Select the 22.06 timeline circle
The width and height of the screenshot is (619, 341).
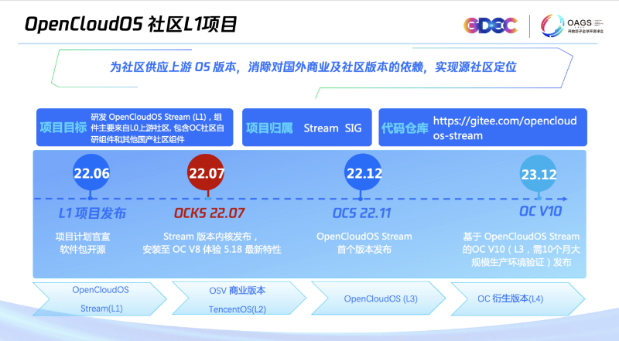pyautogui.click(x=91, y=173)
